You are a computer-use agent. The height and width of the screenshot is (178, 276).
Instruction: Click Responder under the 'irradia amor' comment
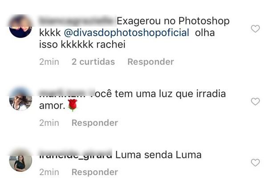click(x=95, y=123)
